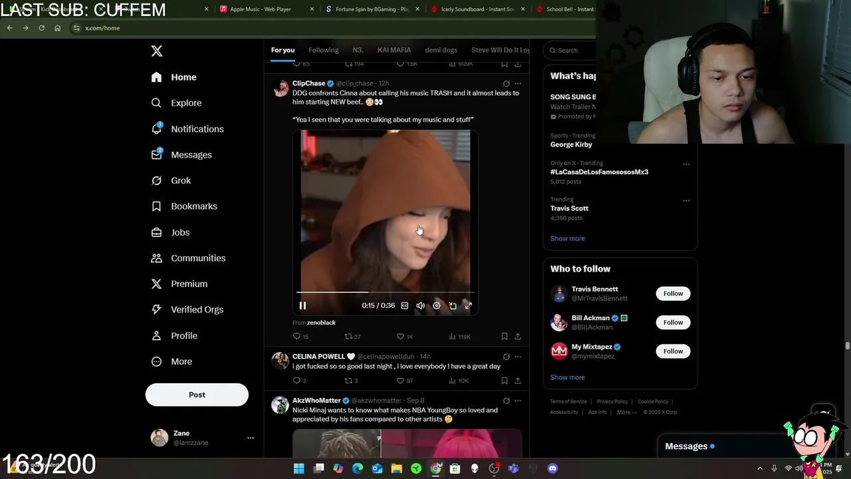Viewport: 851px width, 479px height.
Task: Open zenoblack source link
Action: coord(321,323)
